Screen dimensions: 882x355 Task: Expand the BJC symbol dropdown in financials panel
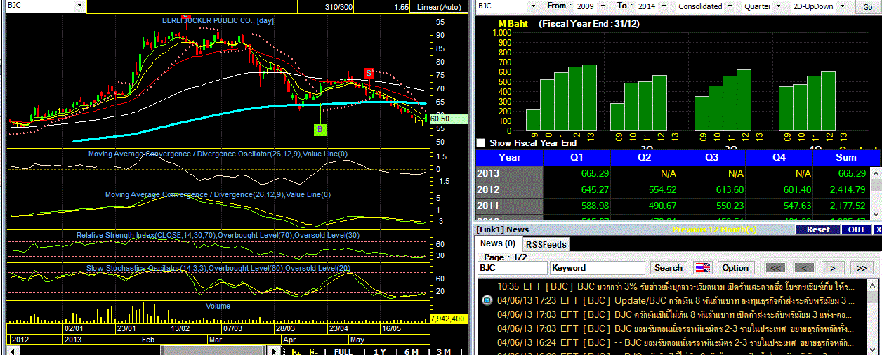(532, 6)
